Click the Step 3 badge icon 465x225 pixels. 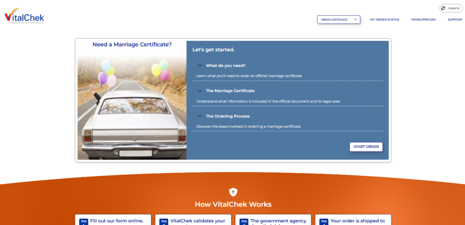coord(244,221)
